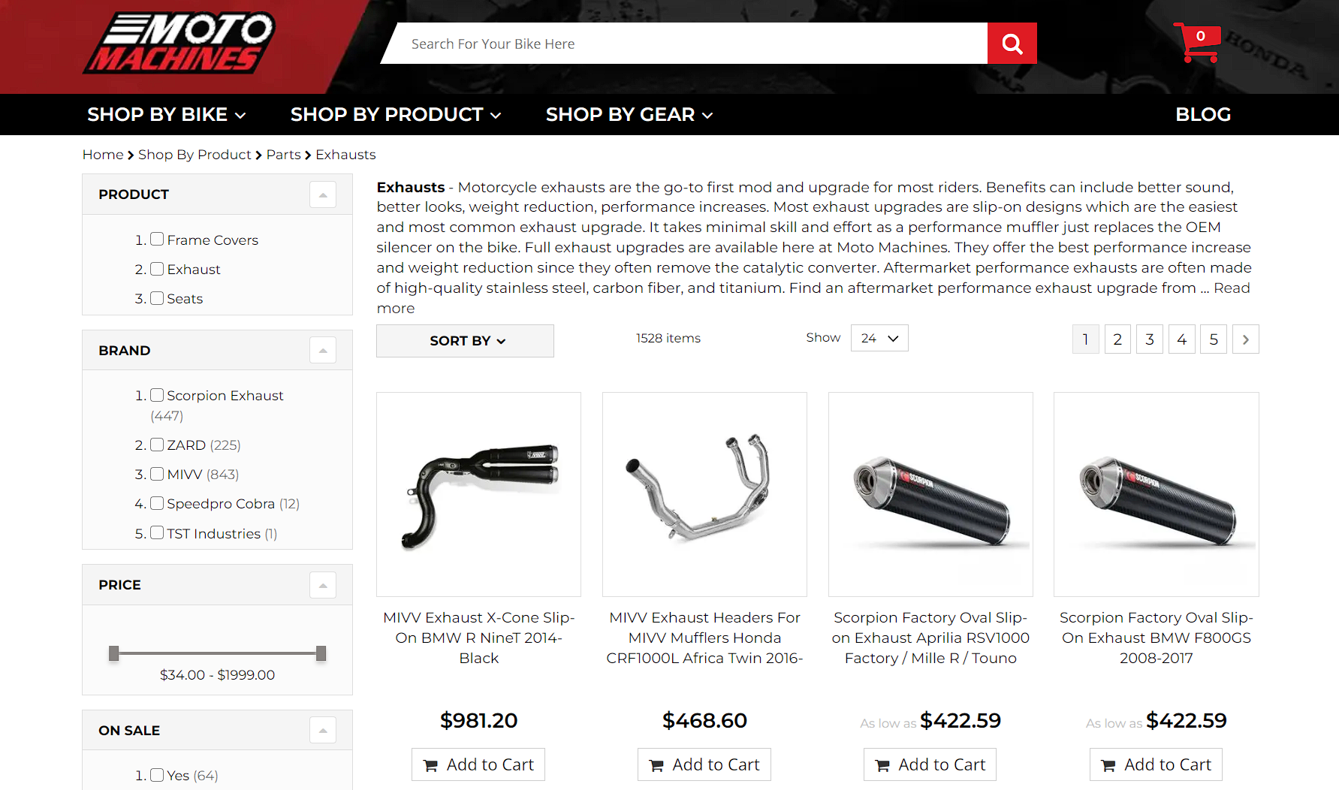The height and width of the screenshot is (790, 1339).
Task: Check the Scorpion Exhaust brand checkbox
Action: tap(157, 395)
